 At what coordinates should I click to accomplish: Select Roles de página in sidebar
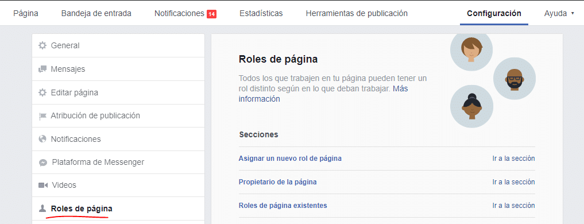coord(118,208)
